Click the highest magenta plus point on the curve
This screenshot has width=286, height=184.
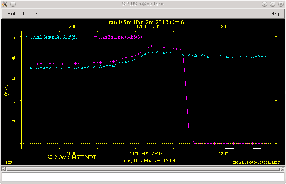tap(152, 46)
